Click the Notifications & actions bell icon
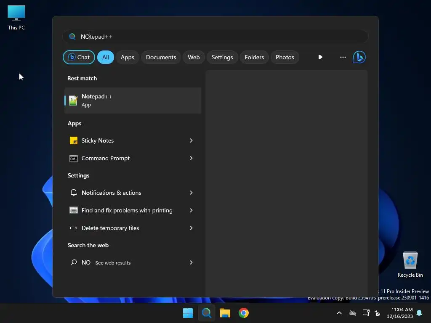The image size is (431, 323). pyautogui.click(x=73, y=193)
